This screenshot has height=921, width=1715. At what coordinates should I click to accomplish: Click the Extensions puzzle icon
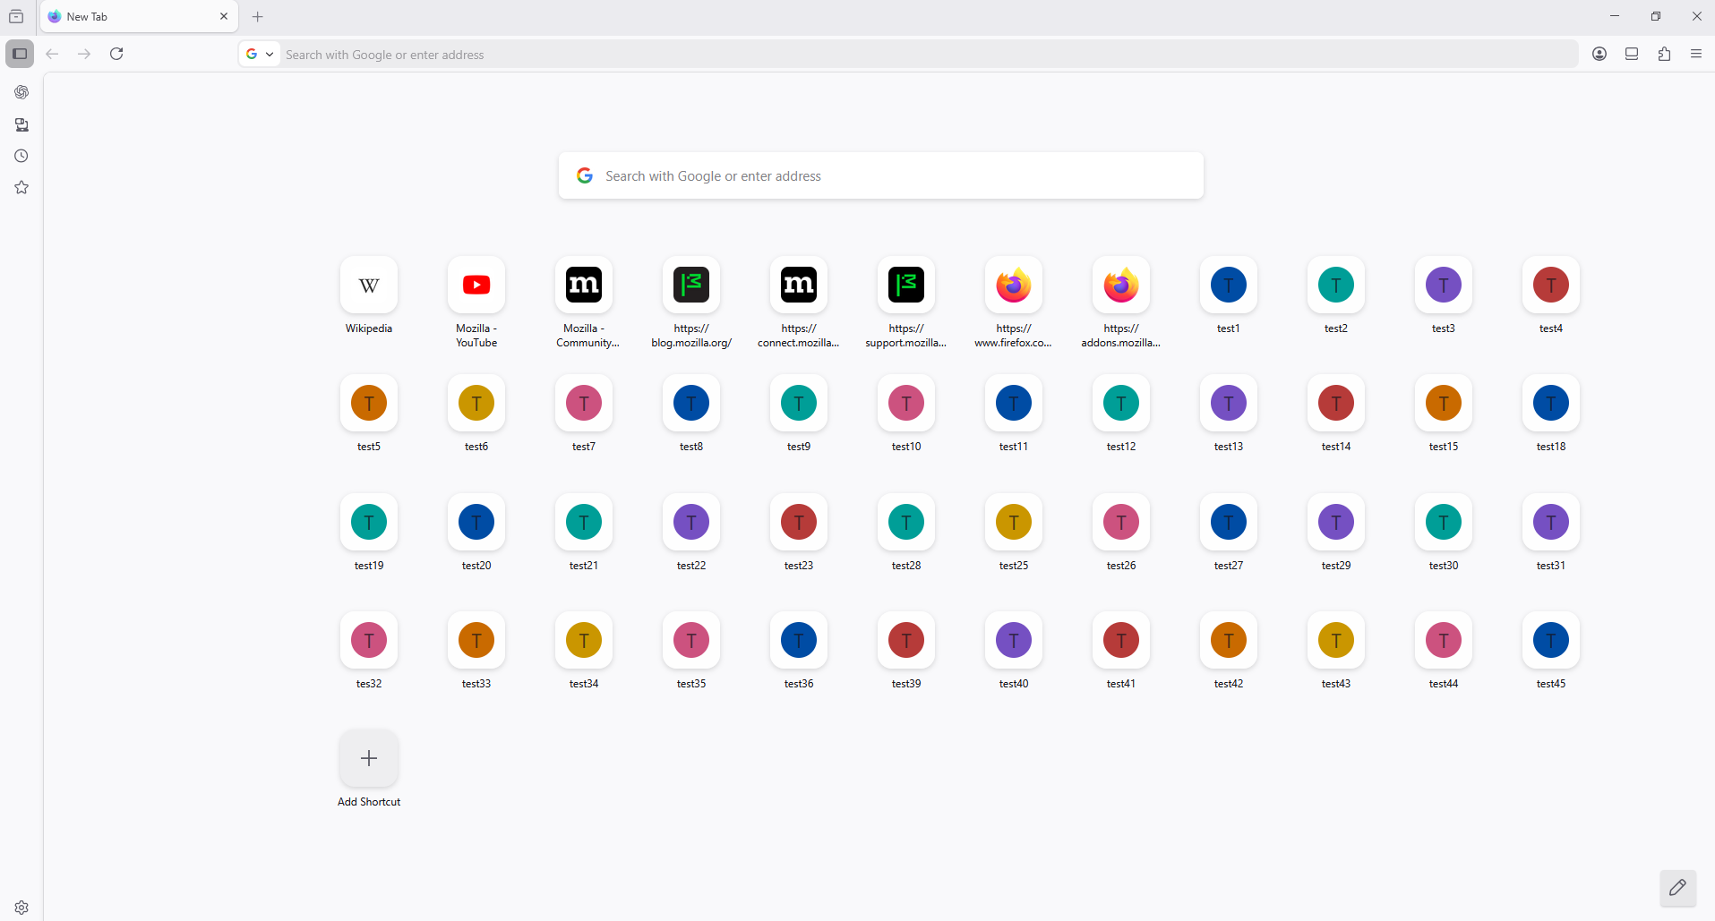coord(1664,54)
